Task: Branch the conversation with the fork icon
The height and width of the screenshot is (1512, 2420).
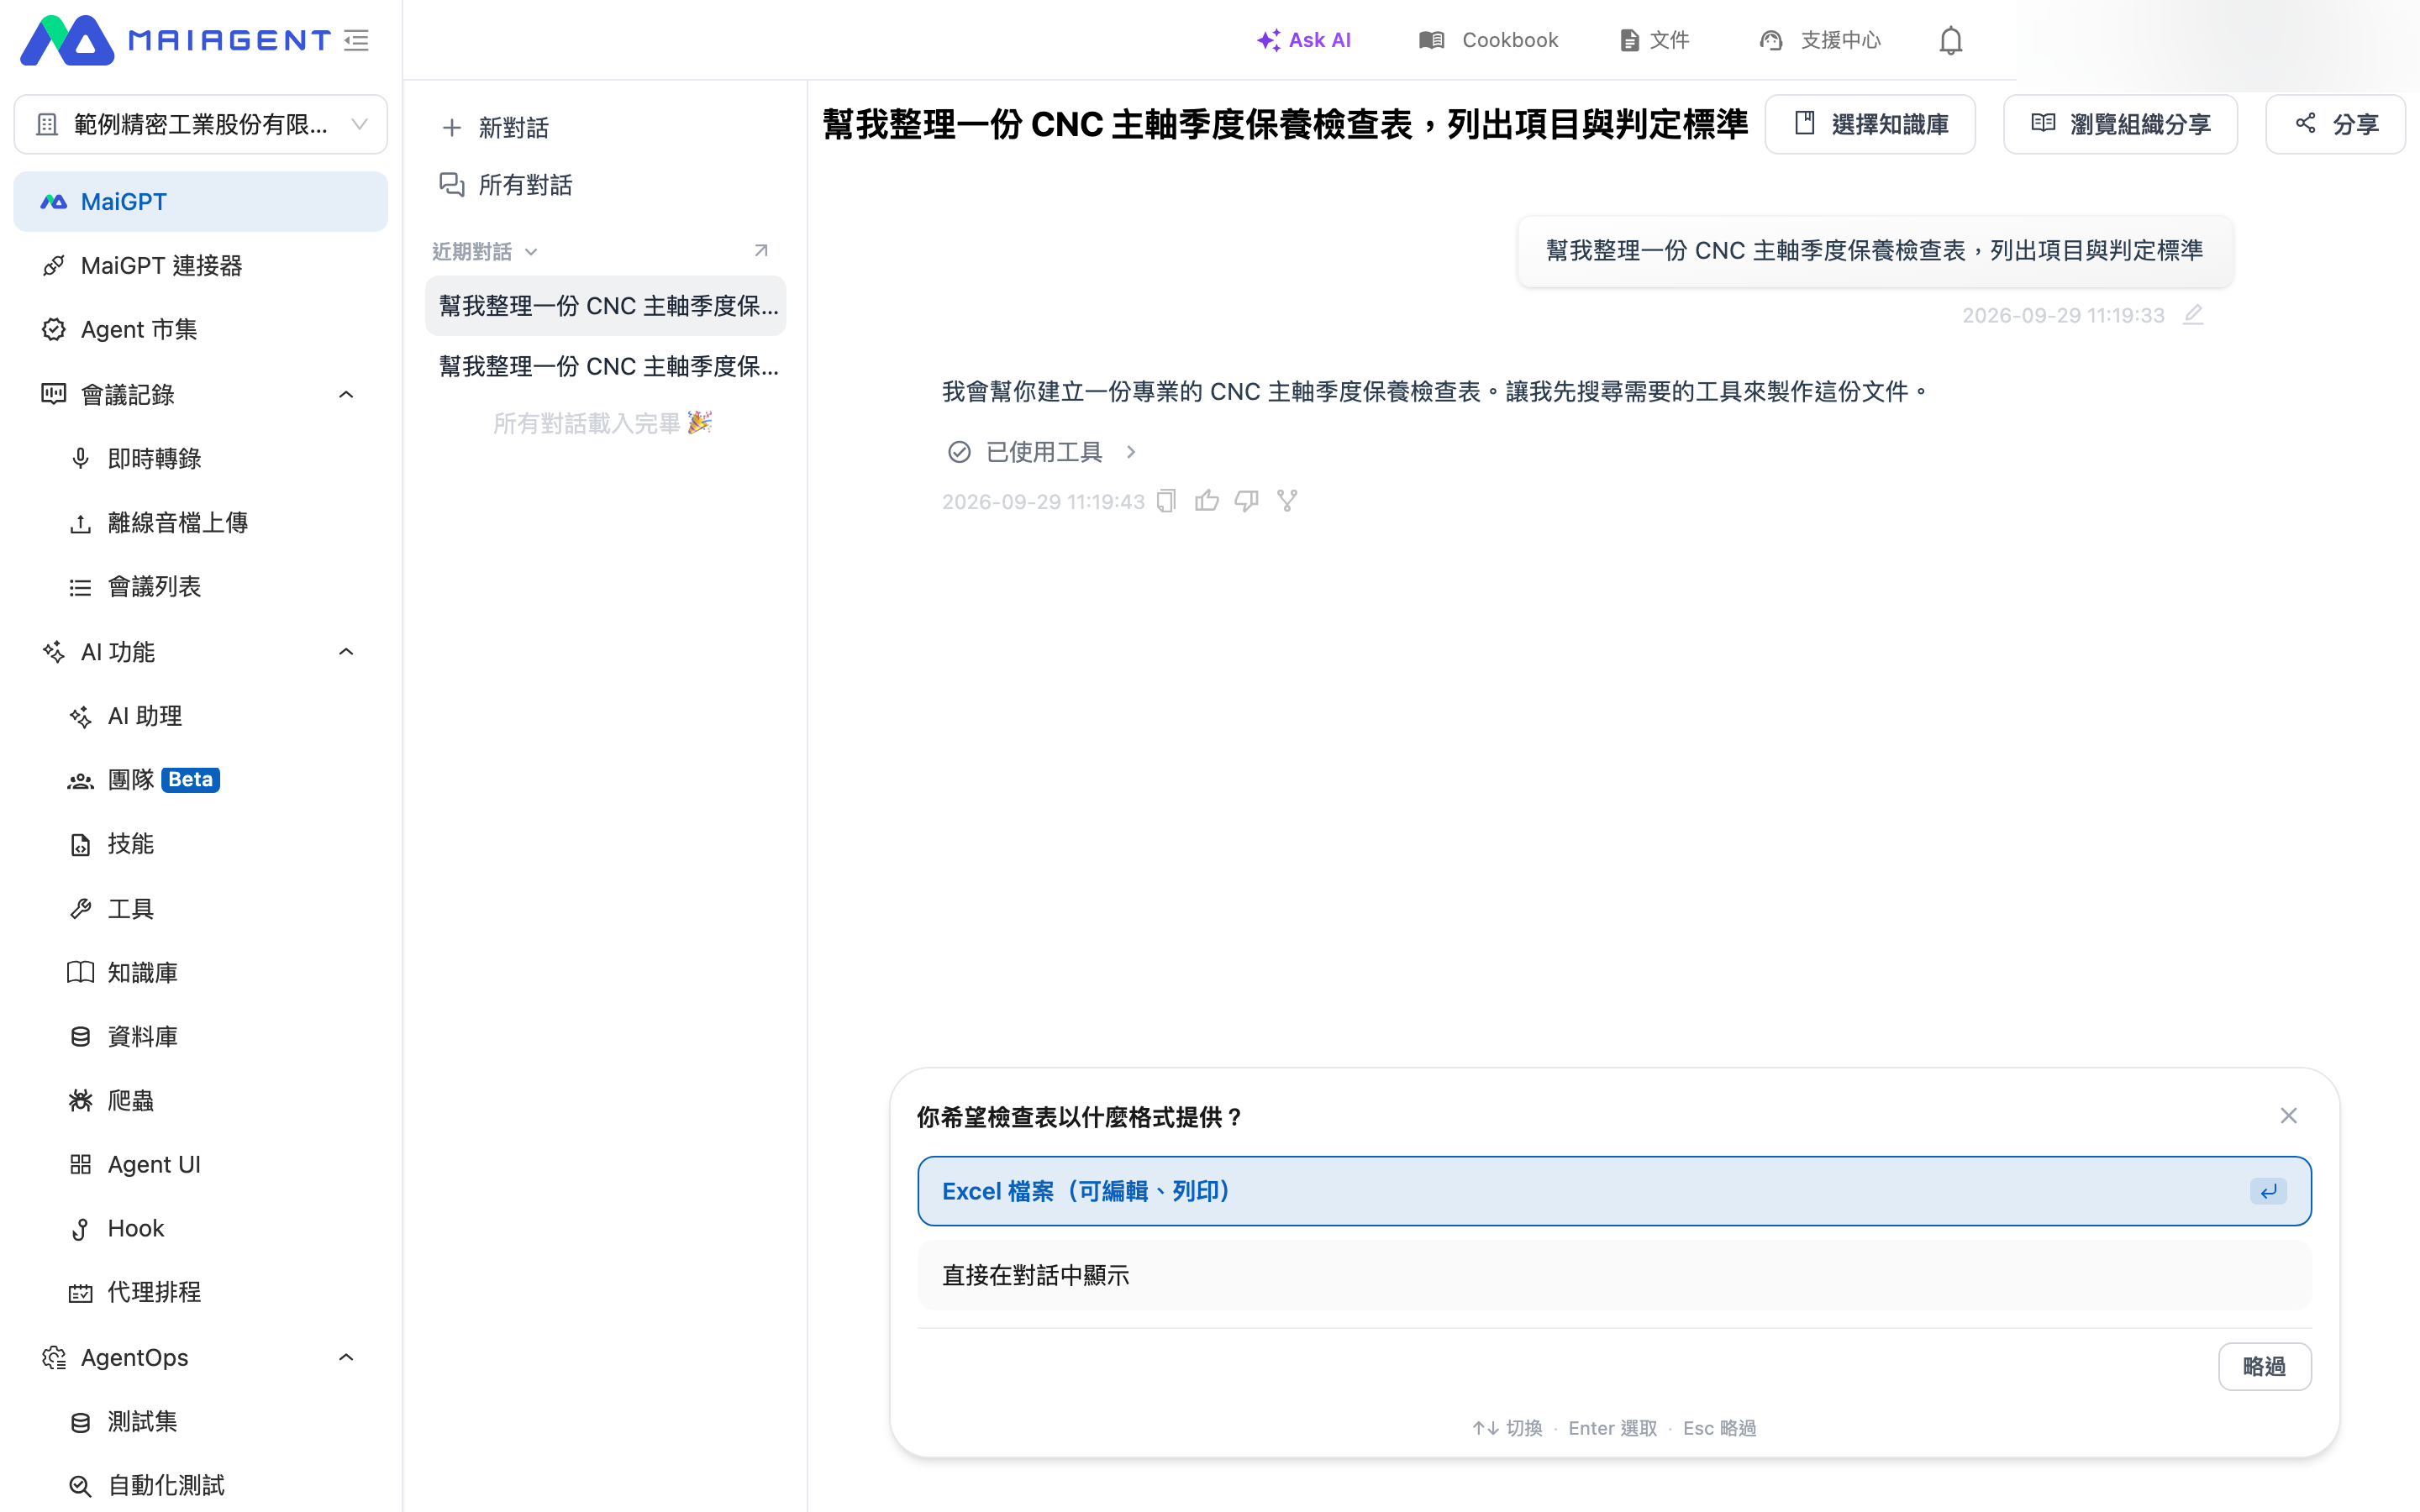Action: pyautogui.click(x=1287, y=501)
